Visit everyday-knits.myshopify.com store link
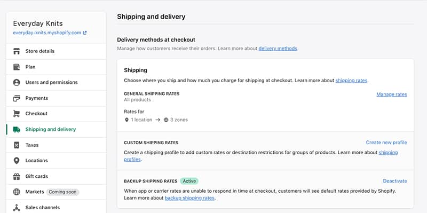This screenshot has width=427, height=213. tap(47, 33)
